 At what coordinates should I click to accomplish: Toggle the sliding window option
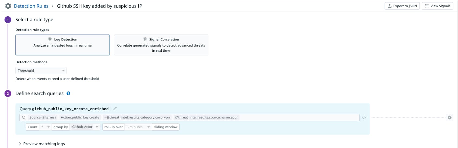165,127
